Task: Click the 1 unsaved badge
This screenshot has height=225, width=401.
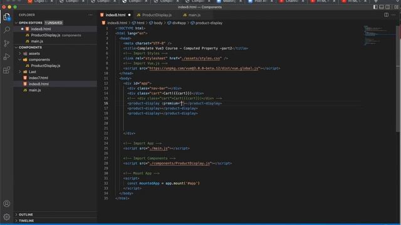Action: pyautogui.click(x=54, y=23)
